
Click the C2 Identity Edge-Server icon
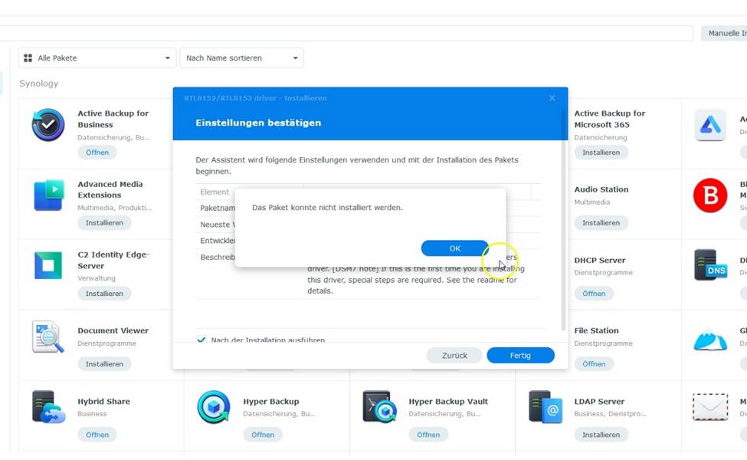48,265
